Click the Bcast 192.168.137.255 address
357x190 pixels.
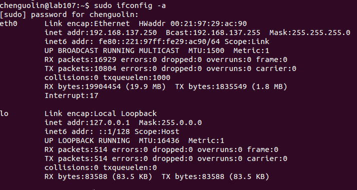213,32
